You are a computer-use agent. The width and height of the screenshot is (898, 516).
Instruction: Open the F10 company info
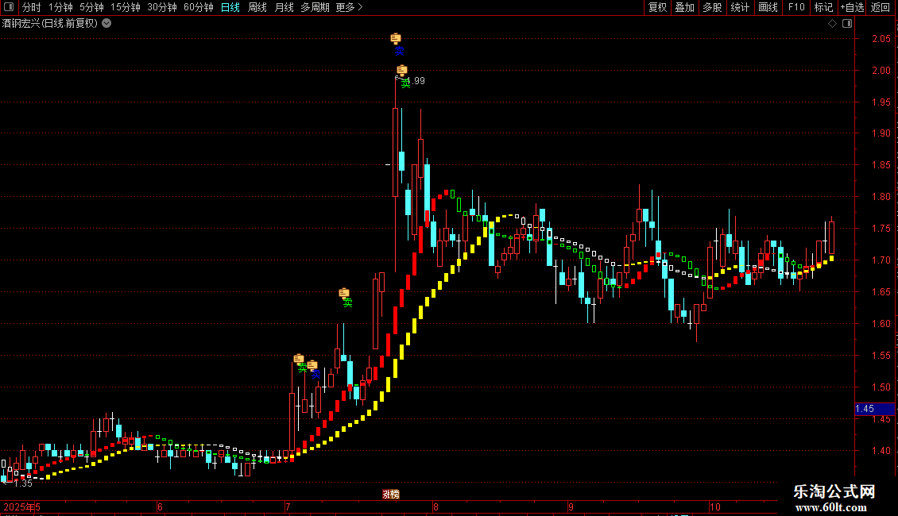coord(796,7)
